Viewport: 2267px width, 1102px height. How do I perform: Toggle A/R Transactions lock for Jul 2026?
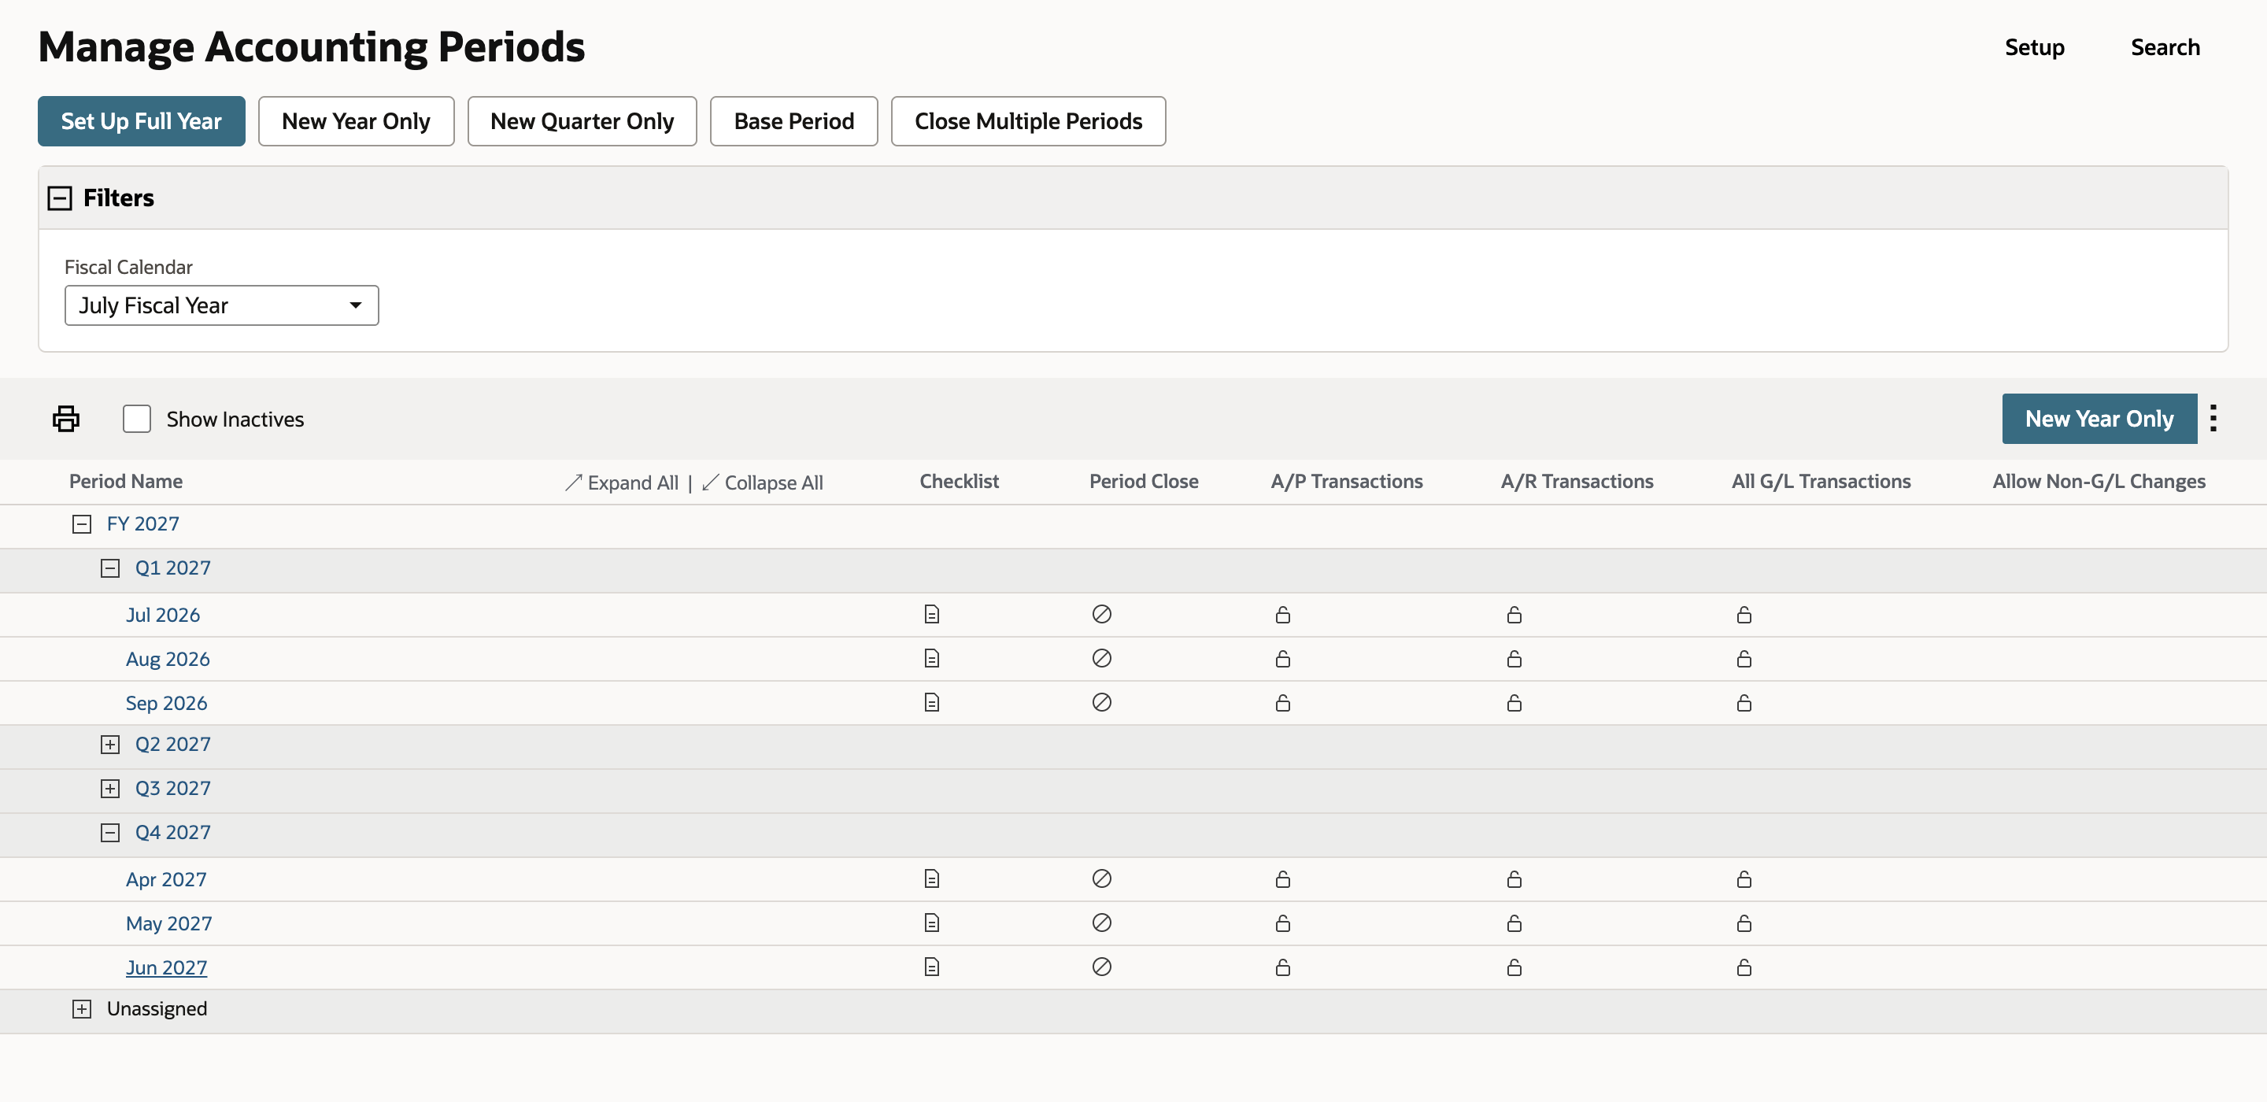click(1514, 615)
